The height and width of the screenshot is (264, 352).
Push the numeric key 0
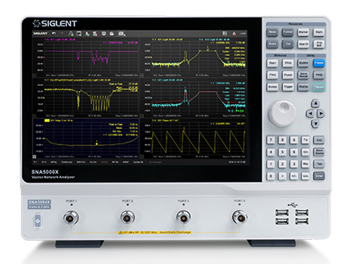click(271, 176)
